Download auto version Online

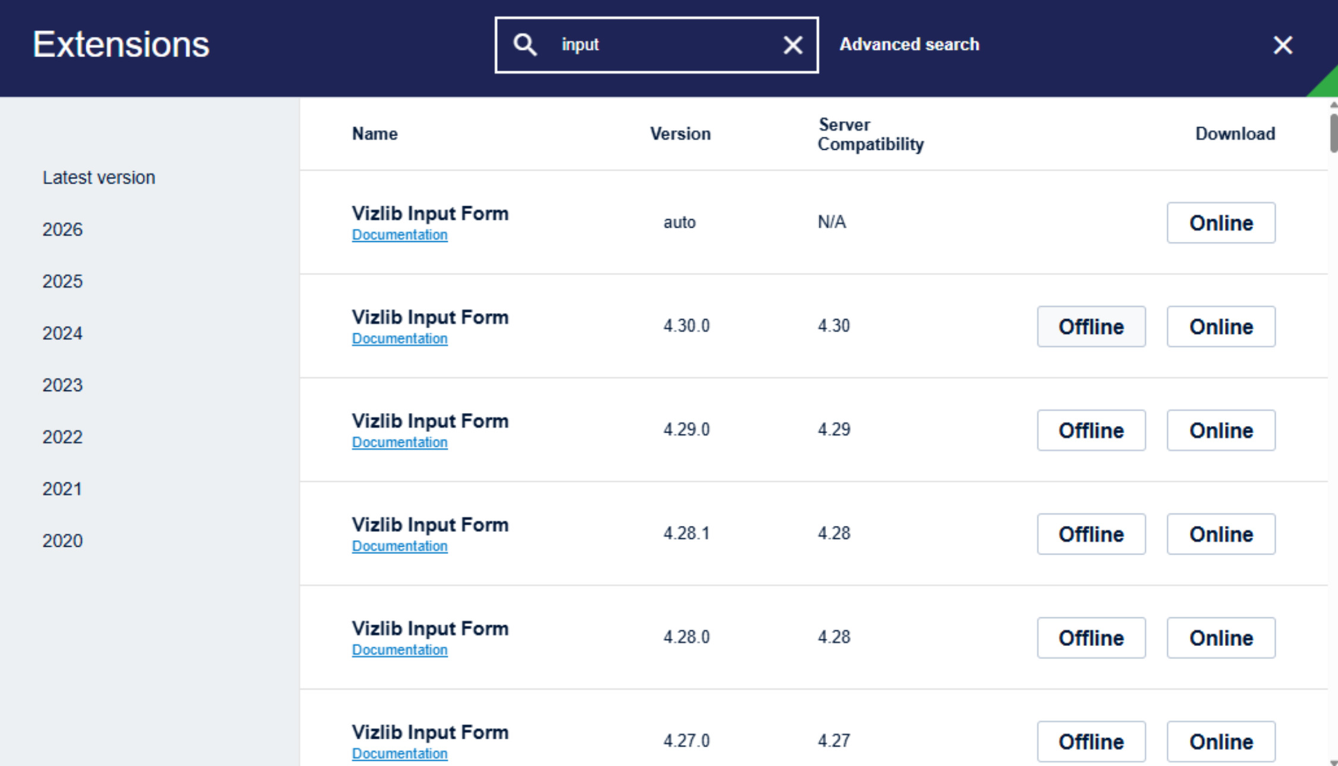(1221, 223)
